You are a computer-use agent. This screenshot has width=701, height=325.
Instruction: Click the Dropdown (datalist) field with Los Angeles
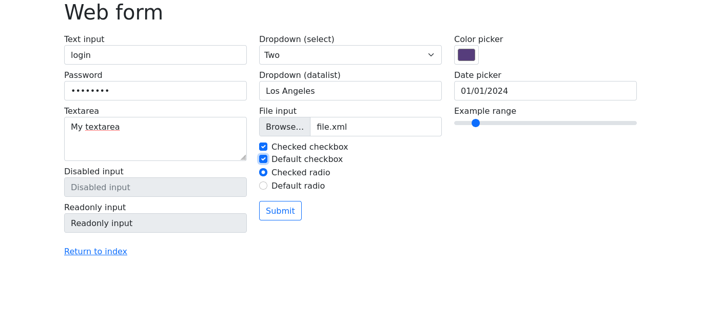tap(350, 91)
